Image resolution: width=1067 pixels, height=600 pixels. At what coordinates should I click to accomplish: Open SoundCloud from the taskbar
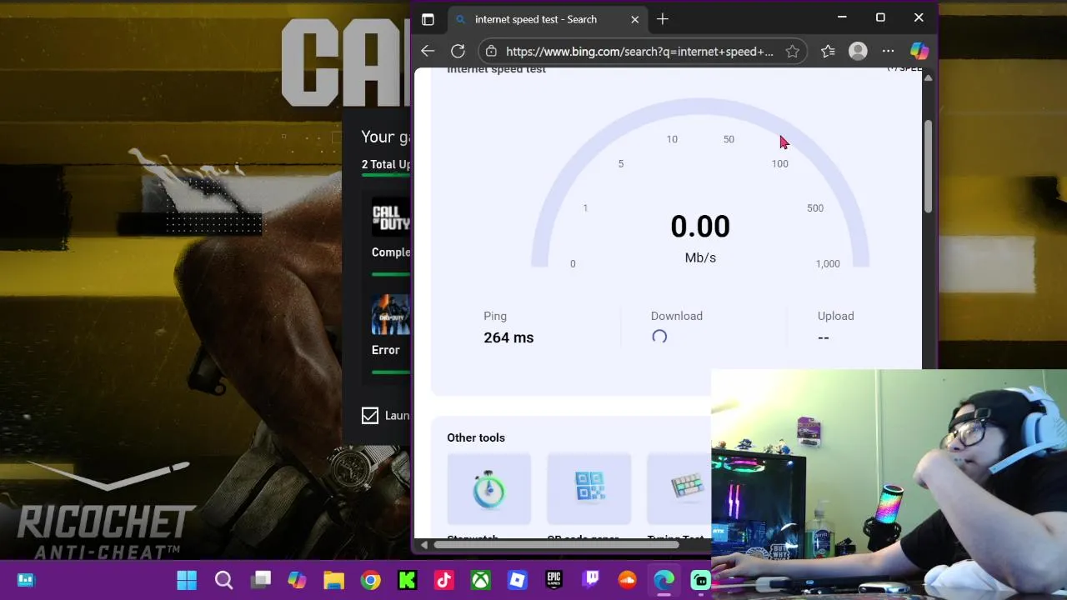click(x=627, y=580)
